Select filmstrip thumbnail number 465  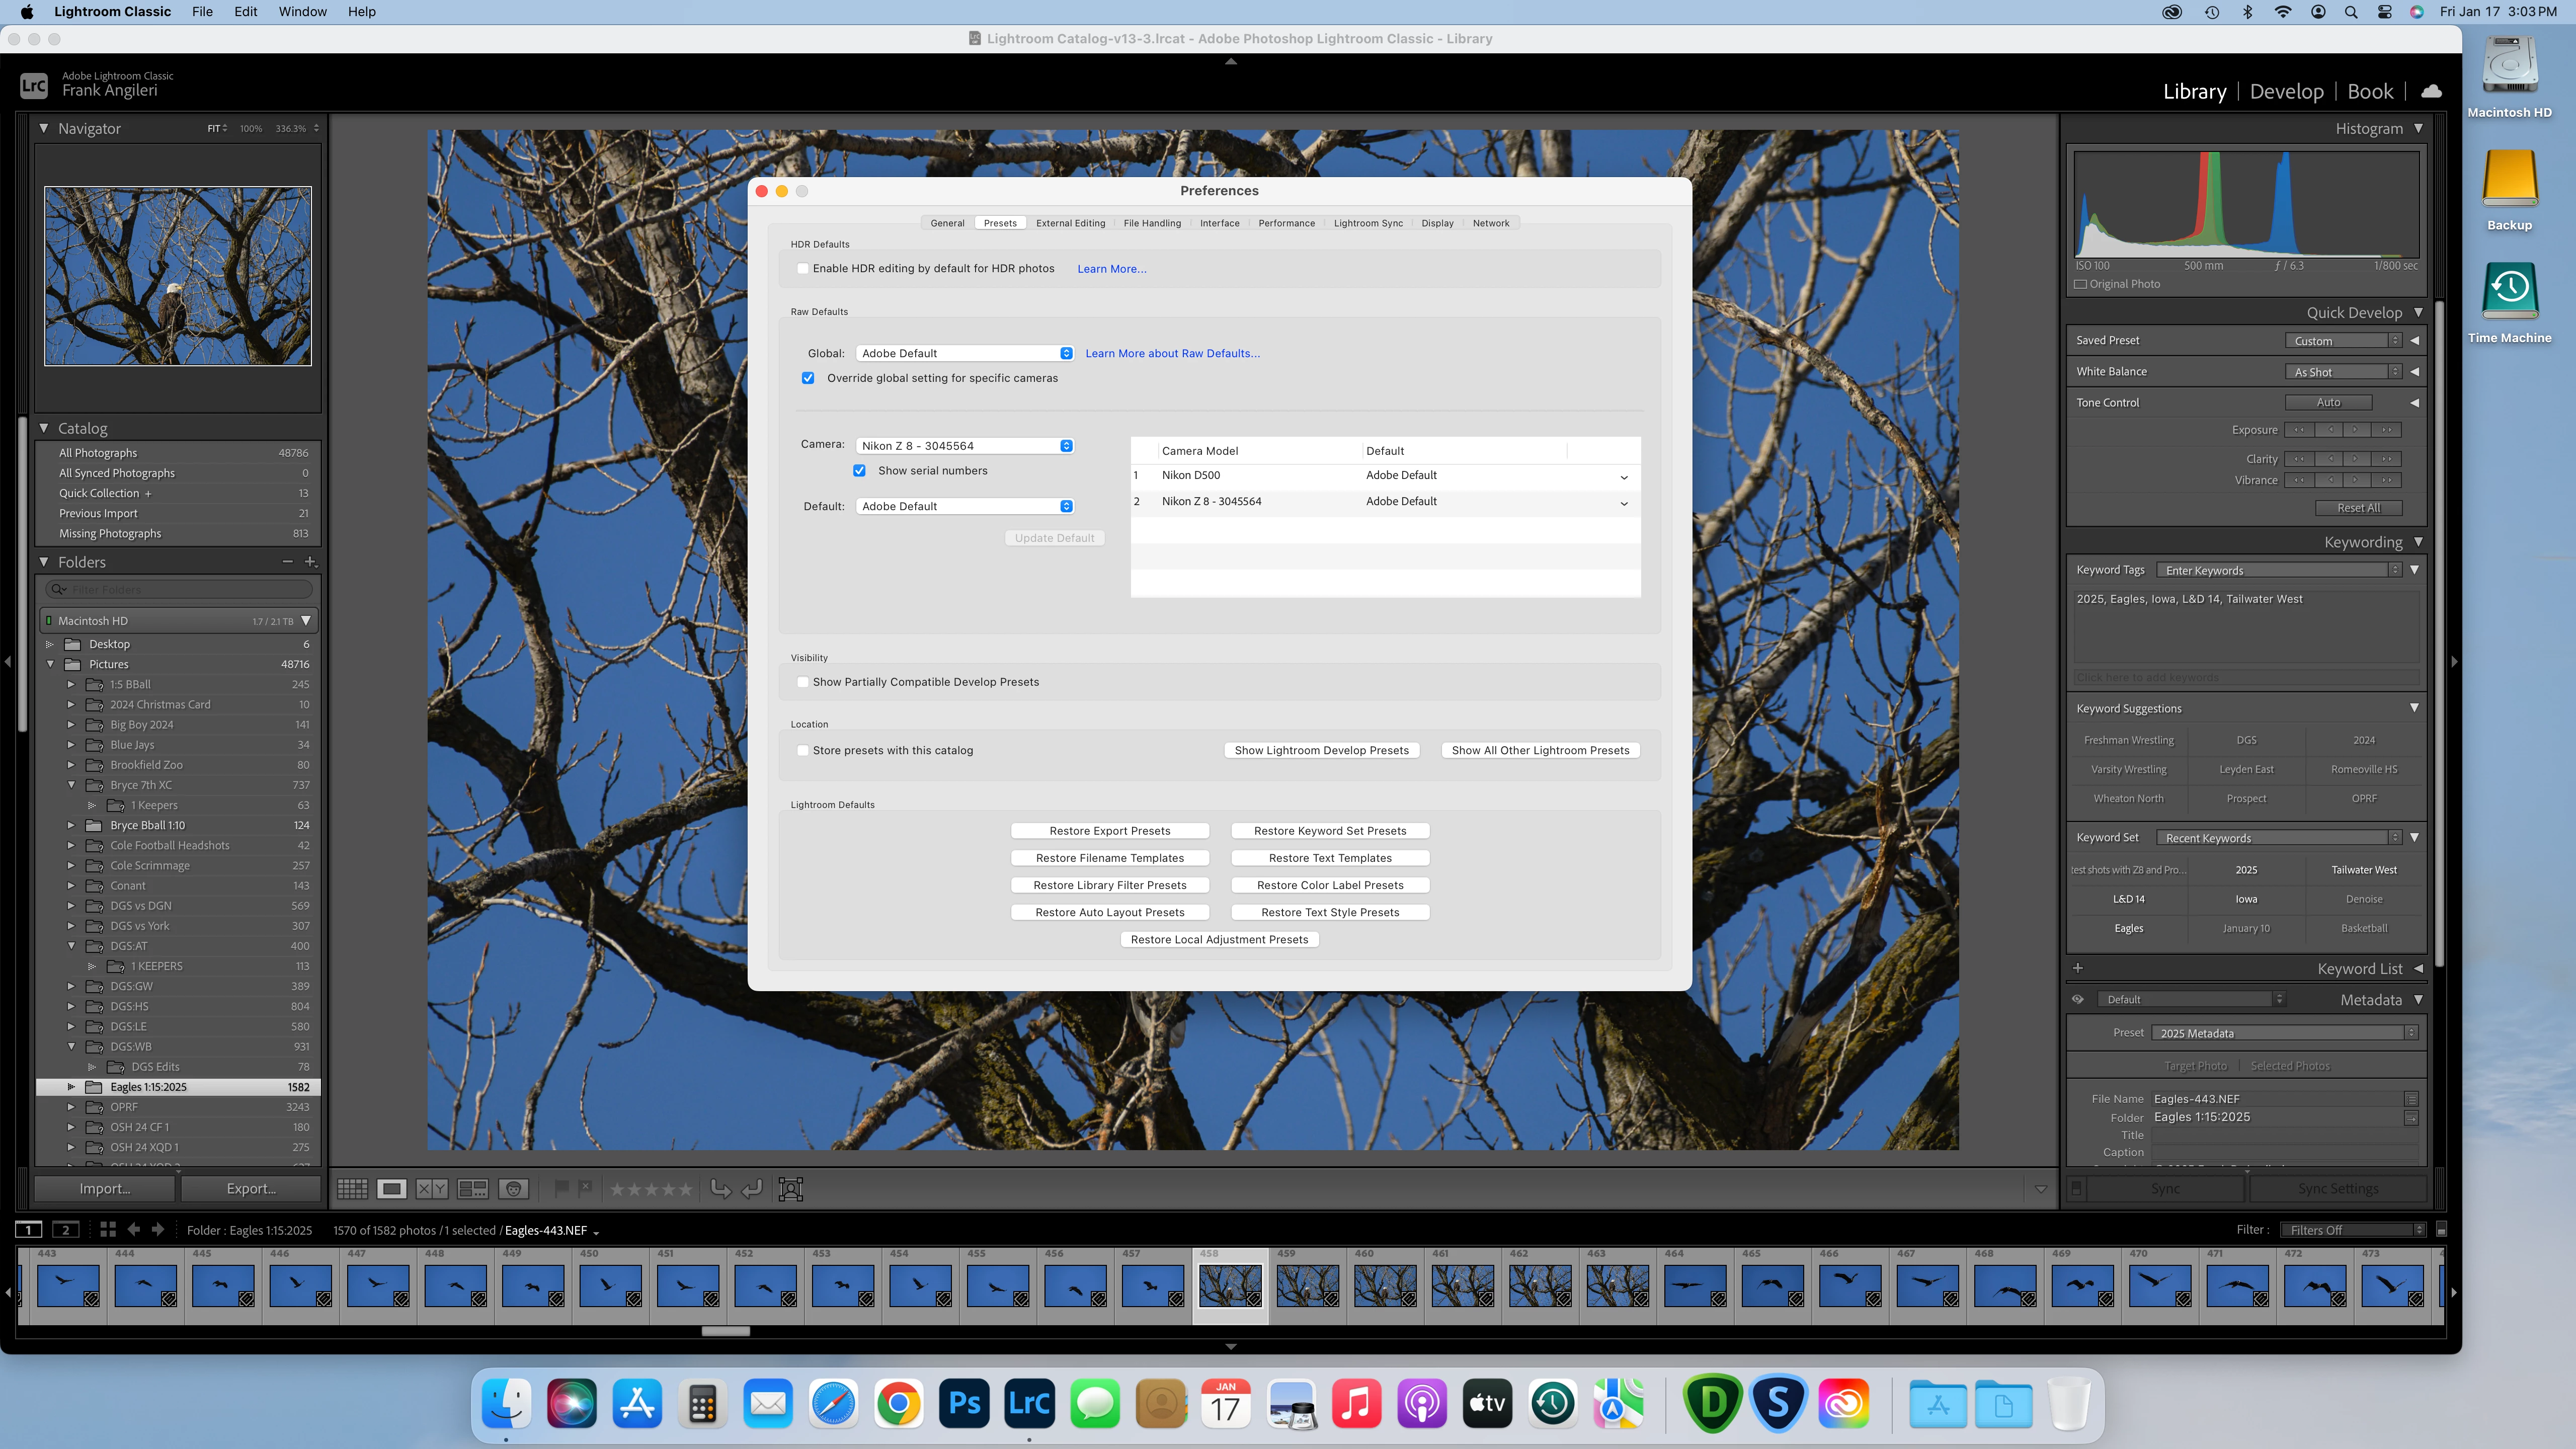click(1772, 1285)
